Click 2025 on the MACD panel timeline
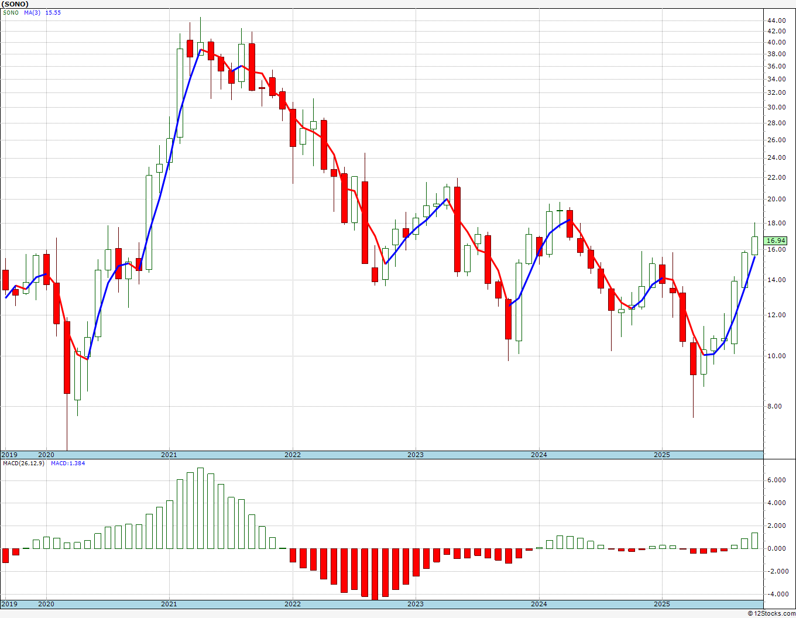796x618 pixels. [x=662, y=604]
